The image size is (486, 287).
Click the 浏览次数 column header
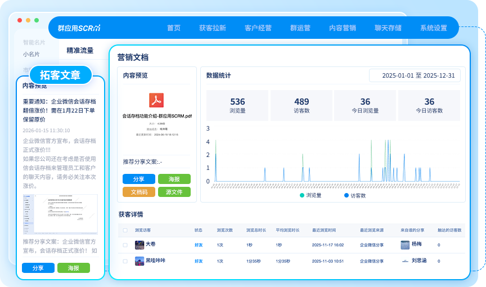point(224,230)
